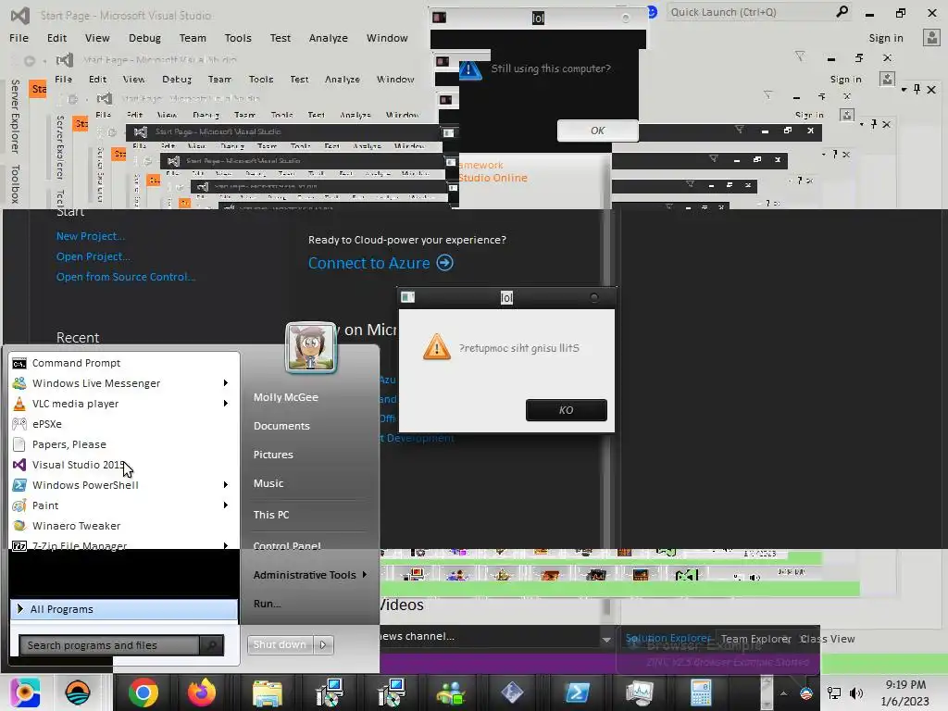Open the Analyze menu in the main window
Image resolution: width=948 pixels, height=711 pixels.
[329, 37]
